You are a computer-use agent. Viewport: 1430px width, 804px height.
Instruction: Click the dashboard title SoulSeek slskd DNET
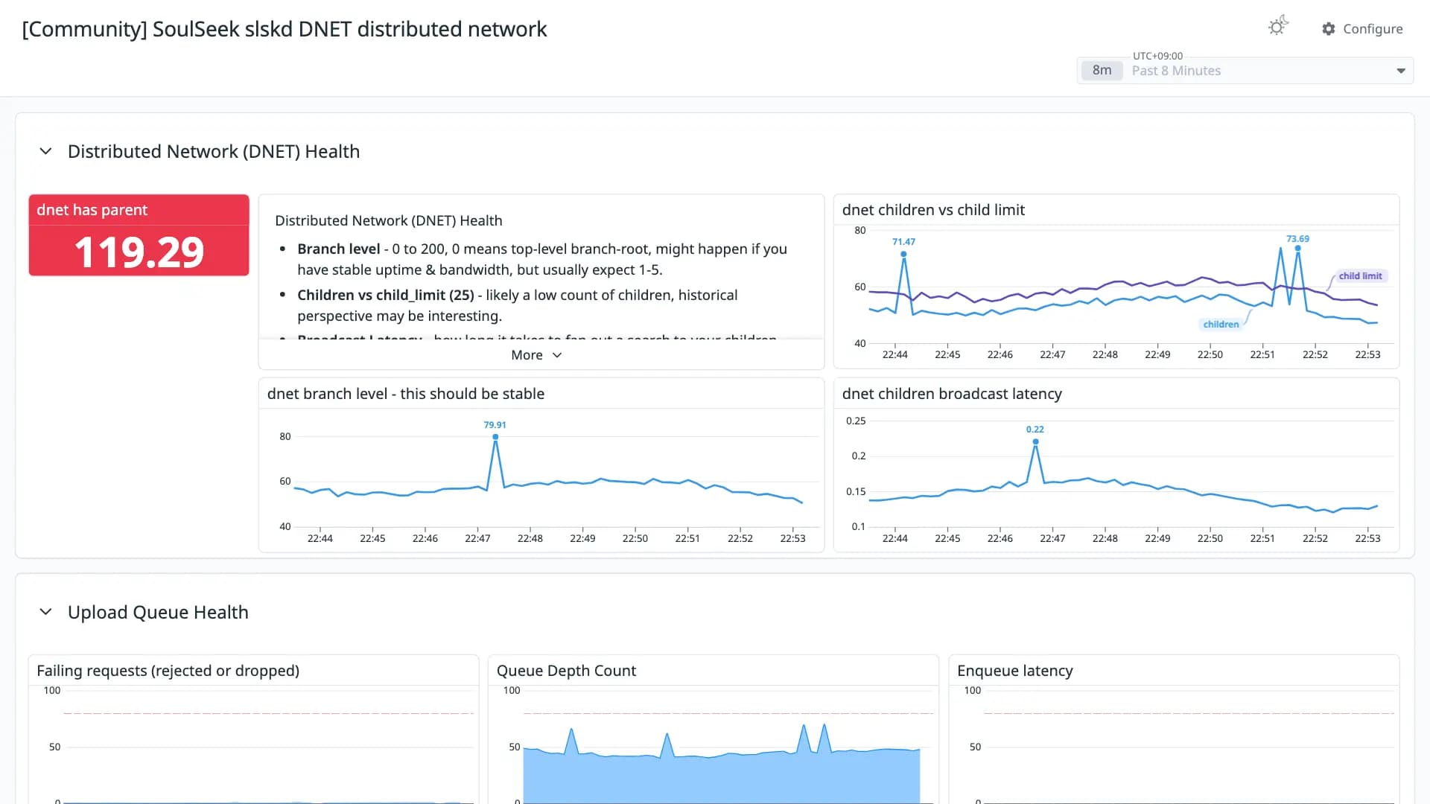coord(285,29)
